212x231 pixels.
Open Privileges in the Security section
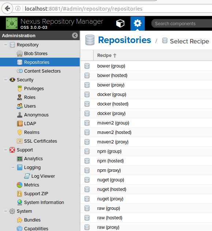click(34, 89)
